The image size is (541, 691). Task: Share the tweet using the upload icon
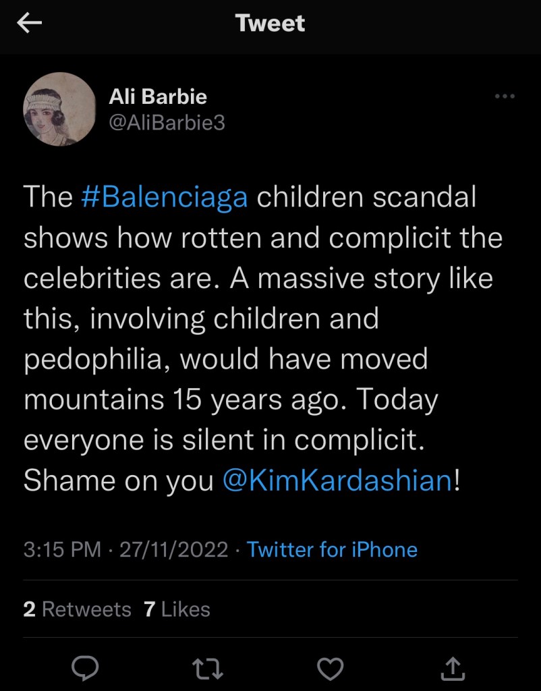(453, 668)
